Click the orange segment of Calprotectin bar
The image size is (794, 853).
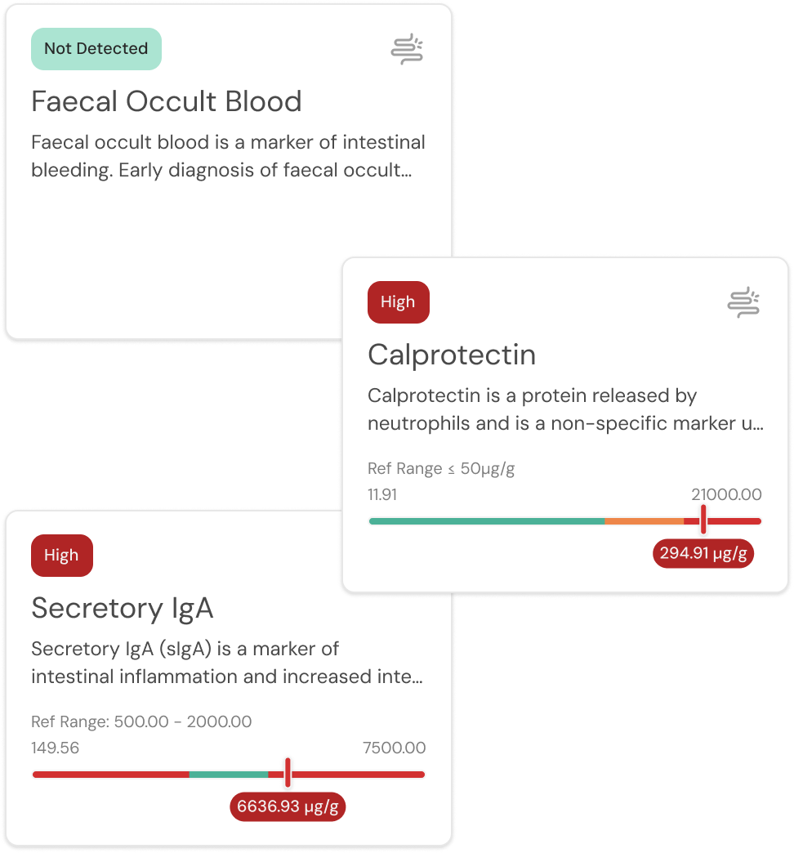pyautogui.click(x=644, y=521)
